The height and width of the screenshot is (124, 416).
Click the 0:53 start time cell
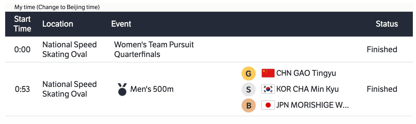pyautogui.click(x=22, y=89)
